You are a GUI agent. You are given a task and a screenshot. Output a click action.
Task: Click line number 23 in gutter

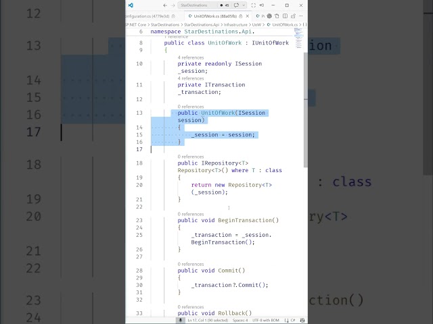(x=139, y=221)
